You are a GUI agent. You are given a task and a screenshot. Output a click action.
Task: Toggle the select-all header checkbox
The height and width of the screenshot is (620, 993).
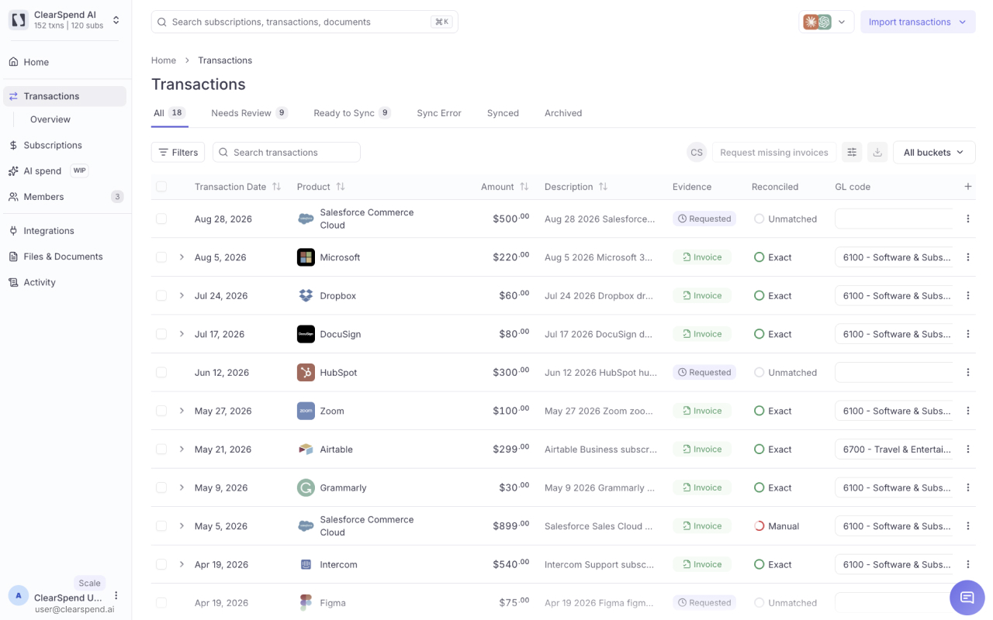tap(161, 187)
